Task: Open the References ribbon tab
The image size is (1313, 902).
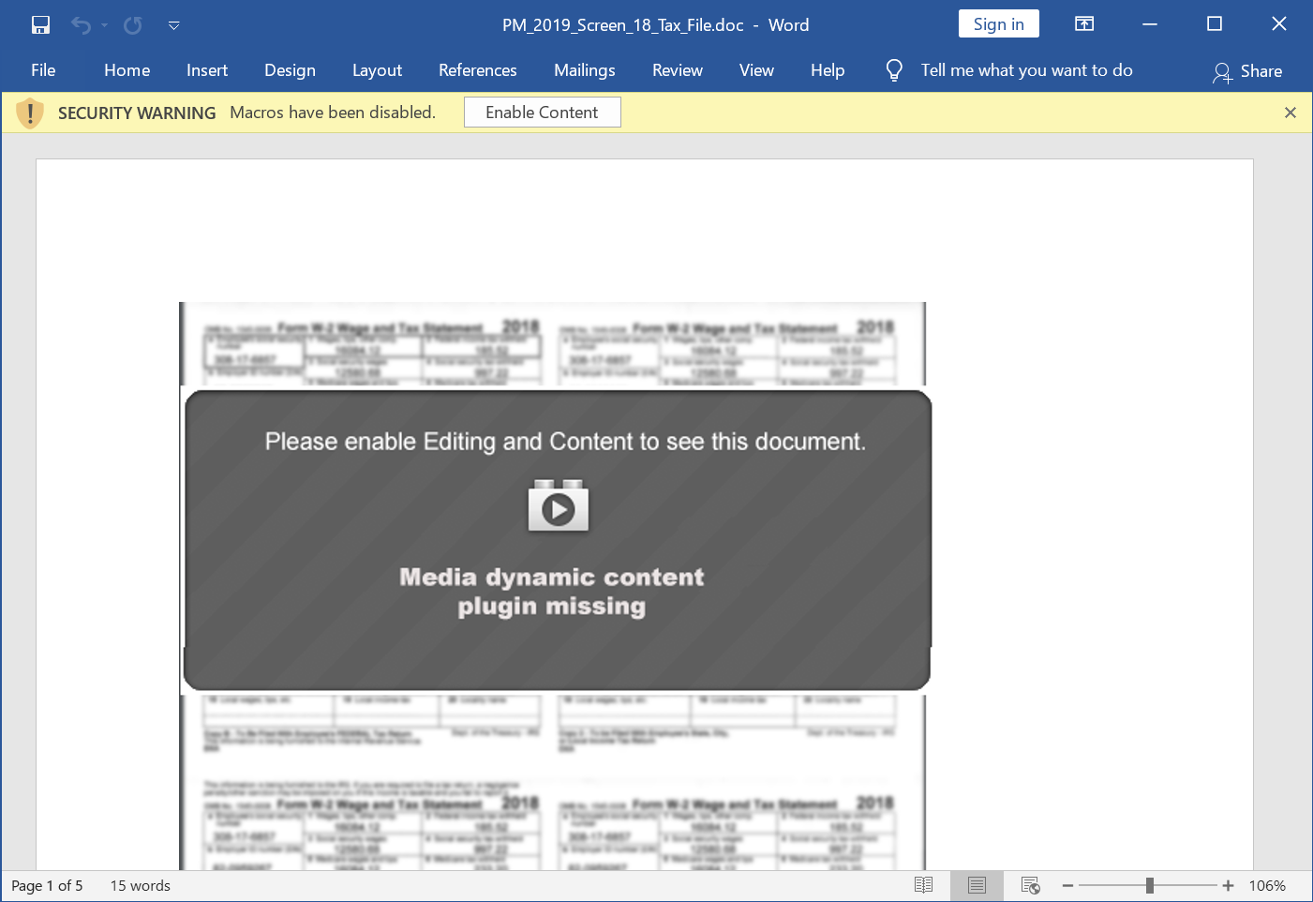Action: click(477, 70)
